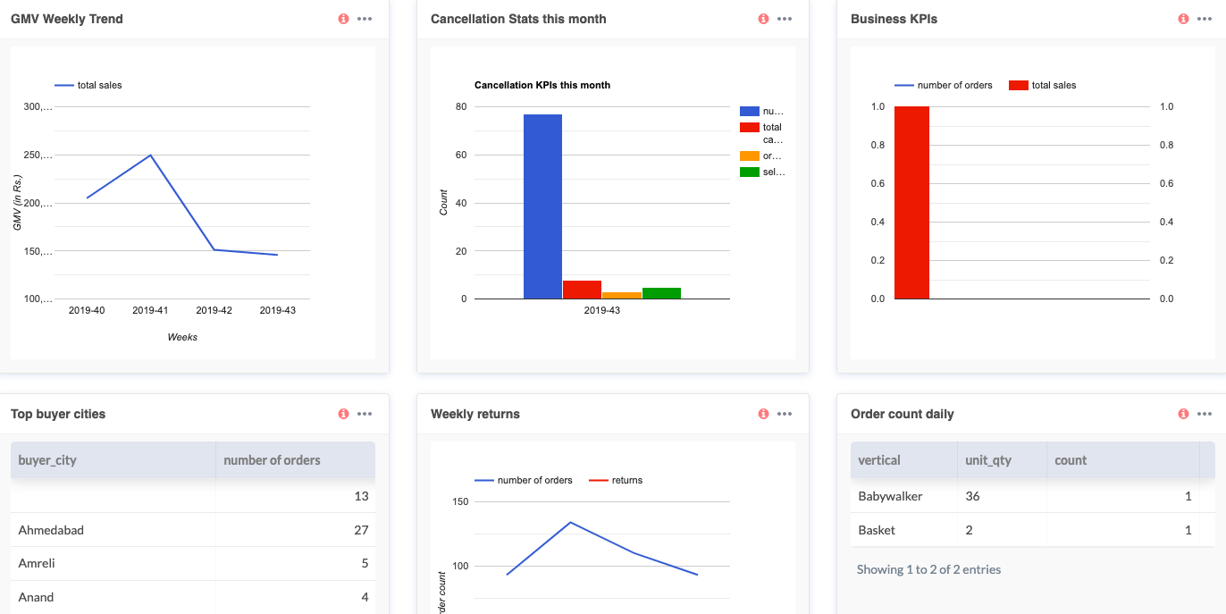Screen dimensions: 1226x614
Task: Click the ellipsis icon on Weekly returns card
Action: tap(785, 413)
